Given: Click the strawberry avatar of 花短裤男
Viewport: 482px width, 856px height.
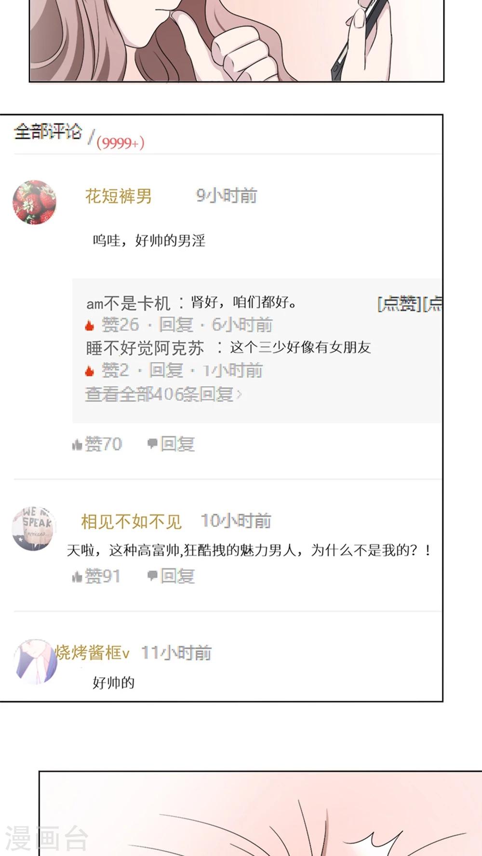Looking at the screenshot, I should click(x=34, y=202).
